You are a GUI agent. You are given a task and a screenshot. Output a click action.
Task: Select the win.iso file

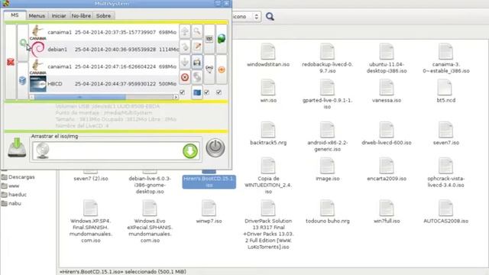[x=268, y=92]
